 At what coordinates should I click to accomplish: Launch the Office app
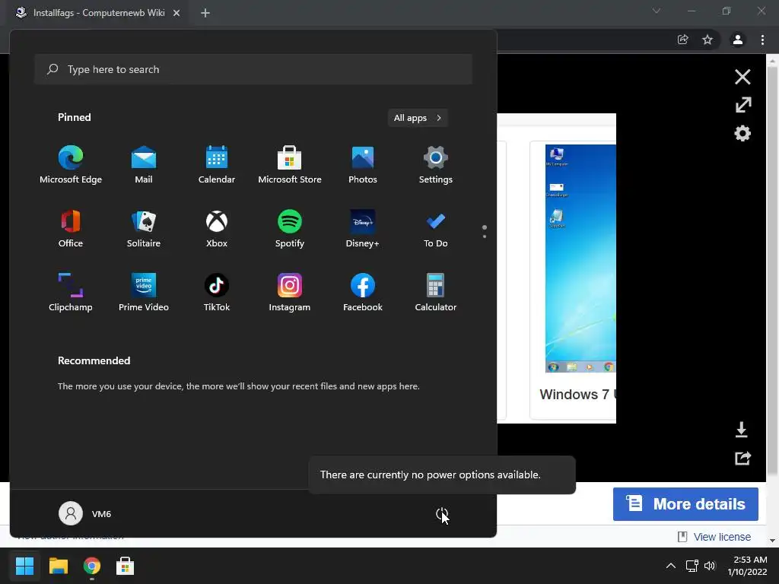[x=71, y=229]
